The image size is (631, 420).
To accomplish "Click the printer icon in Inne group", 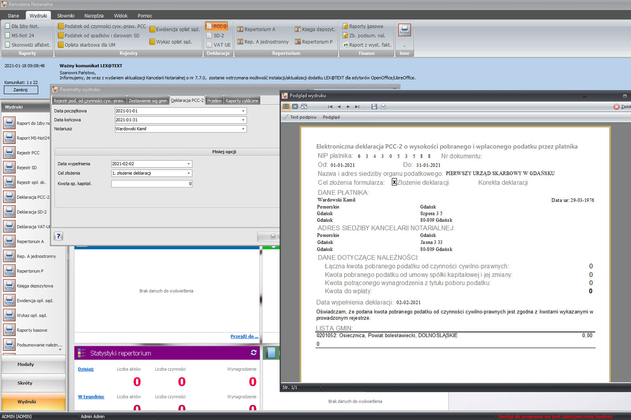I will click(404, 30).
